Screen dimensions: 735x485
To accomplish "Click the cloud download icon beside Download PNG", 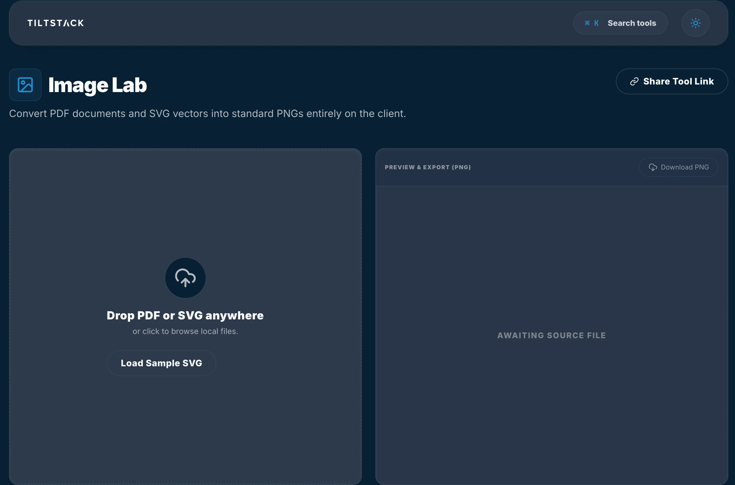I will coord(653,167).
